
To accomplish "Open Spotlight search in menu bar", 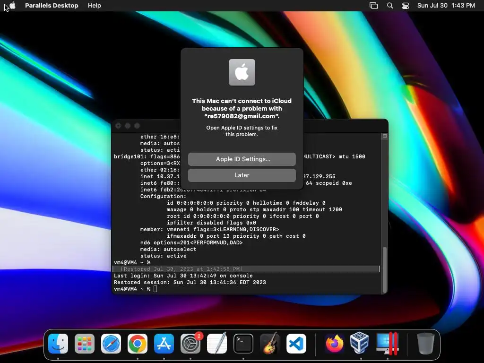I will [390, 6].
